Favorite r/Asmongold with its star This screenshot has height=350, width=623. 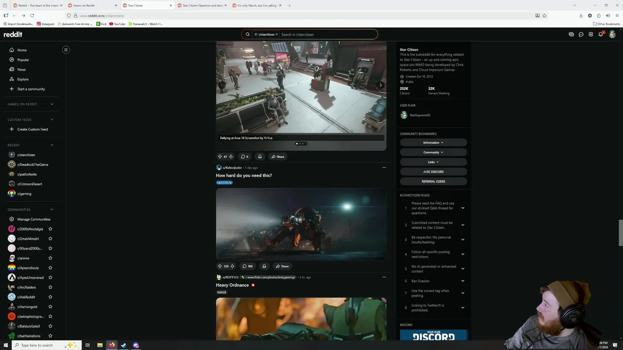pyautogui.click(x=50, y=307)
